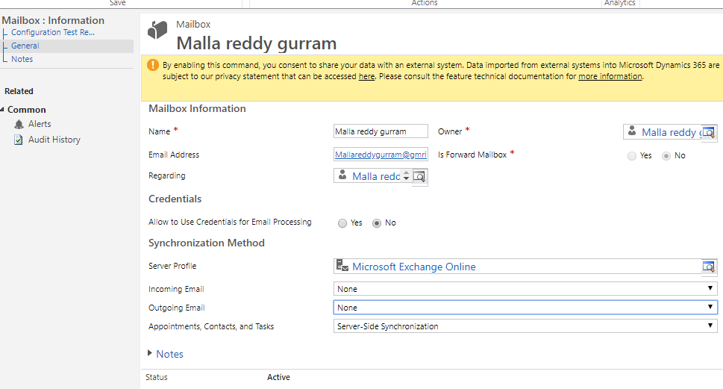Viewport: 723px width, 389px height.
Task: Click the Mailbox Information section heading
Action: click(x=197, y=108)
